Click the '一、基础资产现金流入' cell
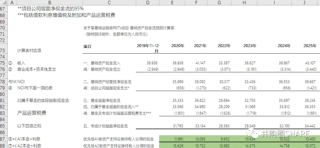The image size is (320, 148). (102, 63)
